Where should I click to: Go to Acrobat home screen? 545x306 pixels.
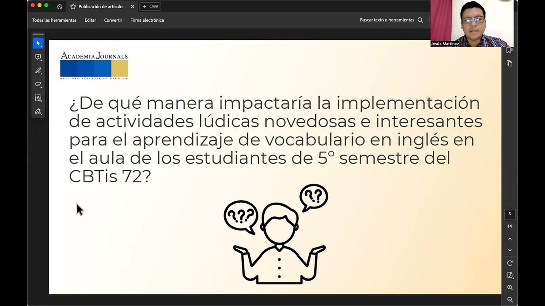(59, 6)
